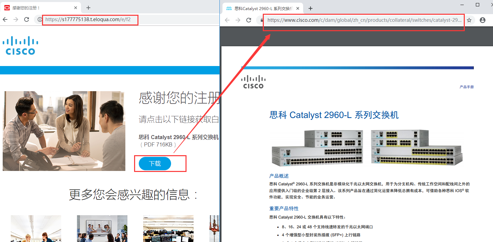Click the SFP+ 上行链路 bullet line
The image size is (493, 242).
[x=321, y=235]
